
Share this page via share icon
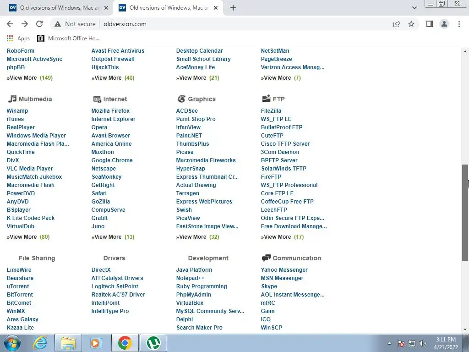[x=397, y=24]
